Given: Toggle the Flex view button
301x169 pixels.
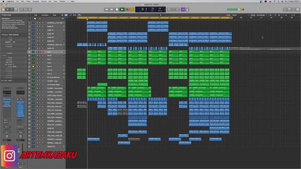Looking at the screenshot, I should (75, 15).
